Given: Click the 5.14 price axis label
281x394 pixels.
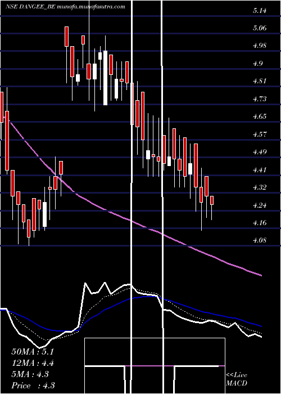Looking at the screenshot, I should (260, 11).
